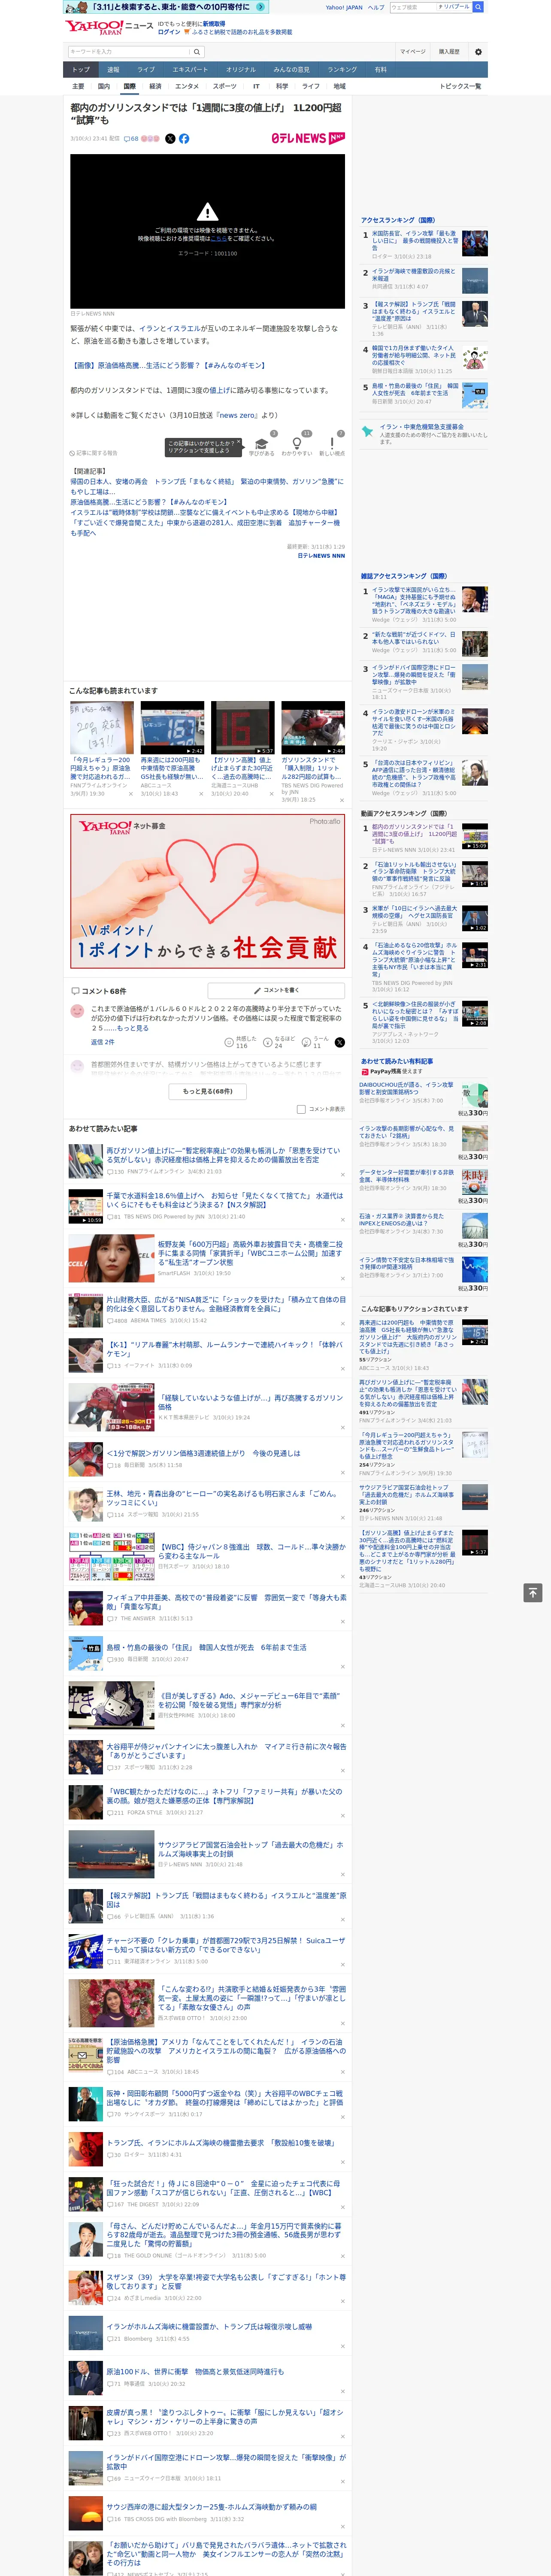The height and width of the screenshot is (2576, 551).
Task: Click the blue web search magnifier button
Action: 478,7
